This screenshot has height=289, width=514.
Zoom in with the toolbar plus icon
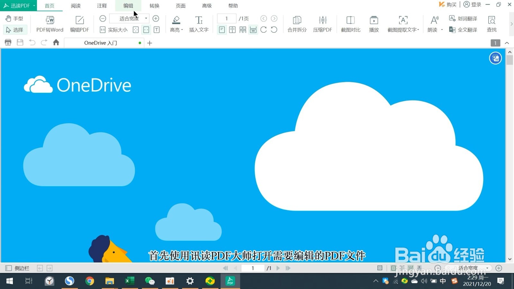click(x=156, y=19)
